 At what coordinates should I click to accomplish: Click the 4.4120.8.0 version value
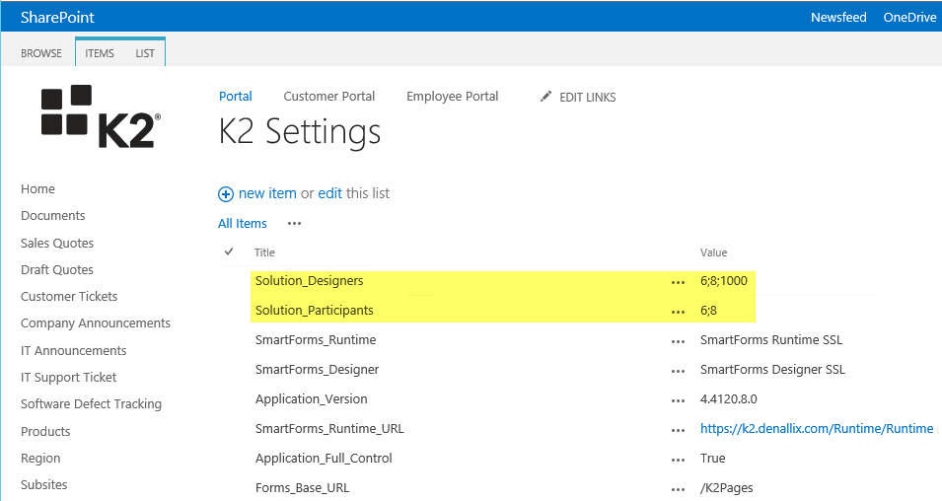(728, 398)
